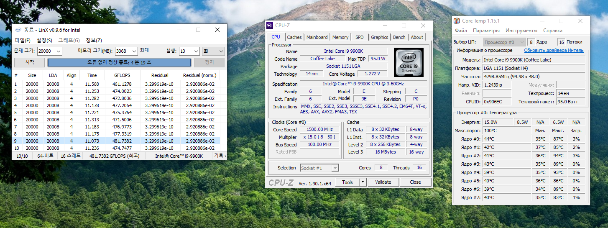The height and width of the screenshot is (228, 608).
Task: Select the CPU tab in CPU-Z
Action: pos(276,37)
